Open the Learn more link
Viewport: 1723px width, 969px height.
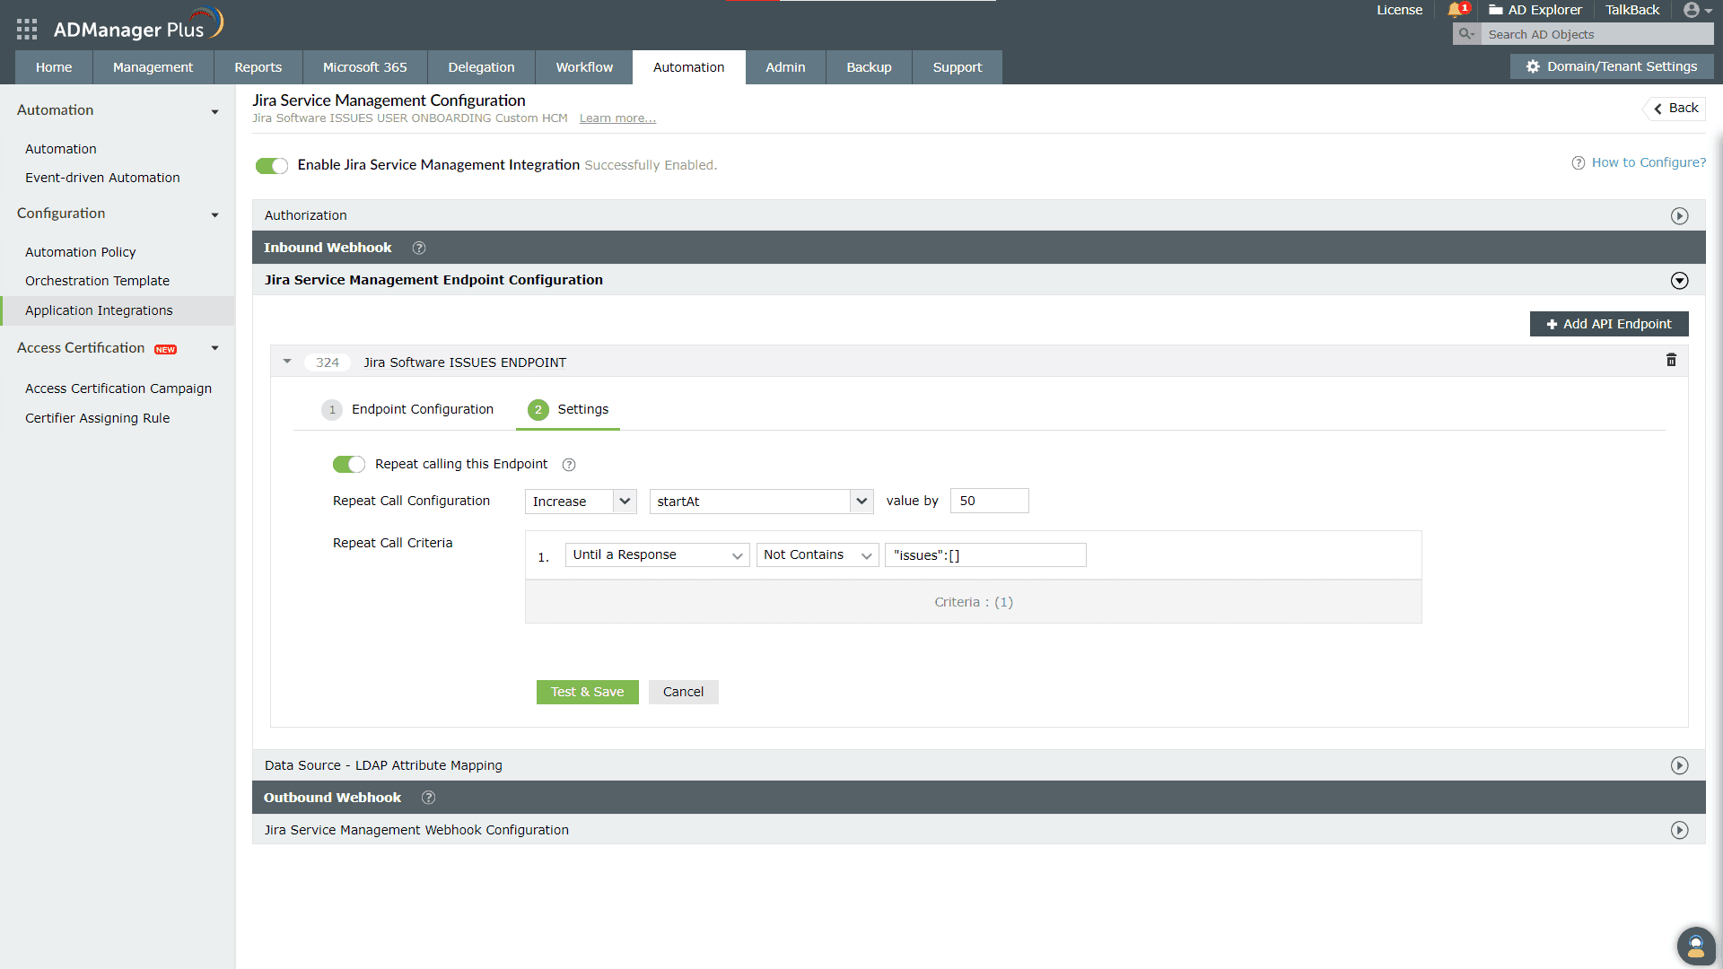tap(617, 118)
